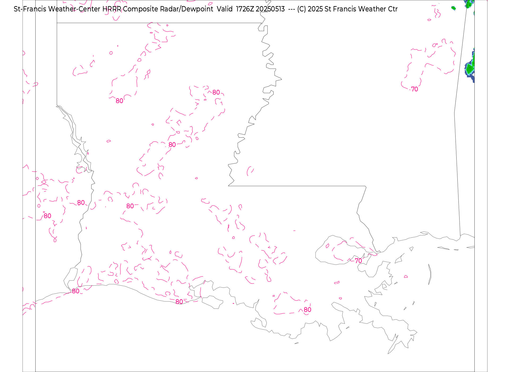This screenshot has width=510, height=372.
Task: Click the "70" dewpoint label beside Lake Pontchartrain
Action: click(358, 261)
